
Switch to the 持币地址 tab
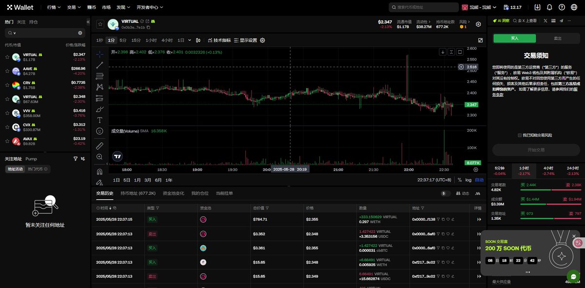tap(138, 193)
